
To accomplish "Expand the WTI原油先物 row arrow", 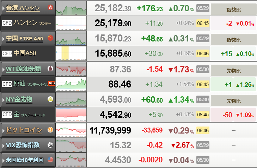I will 3,69.
